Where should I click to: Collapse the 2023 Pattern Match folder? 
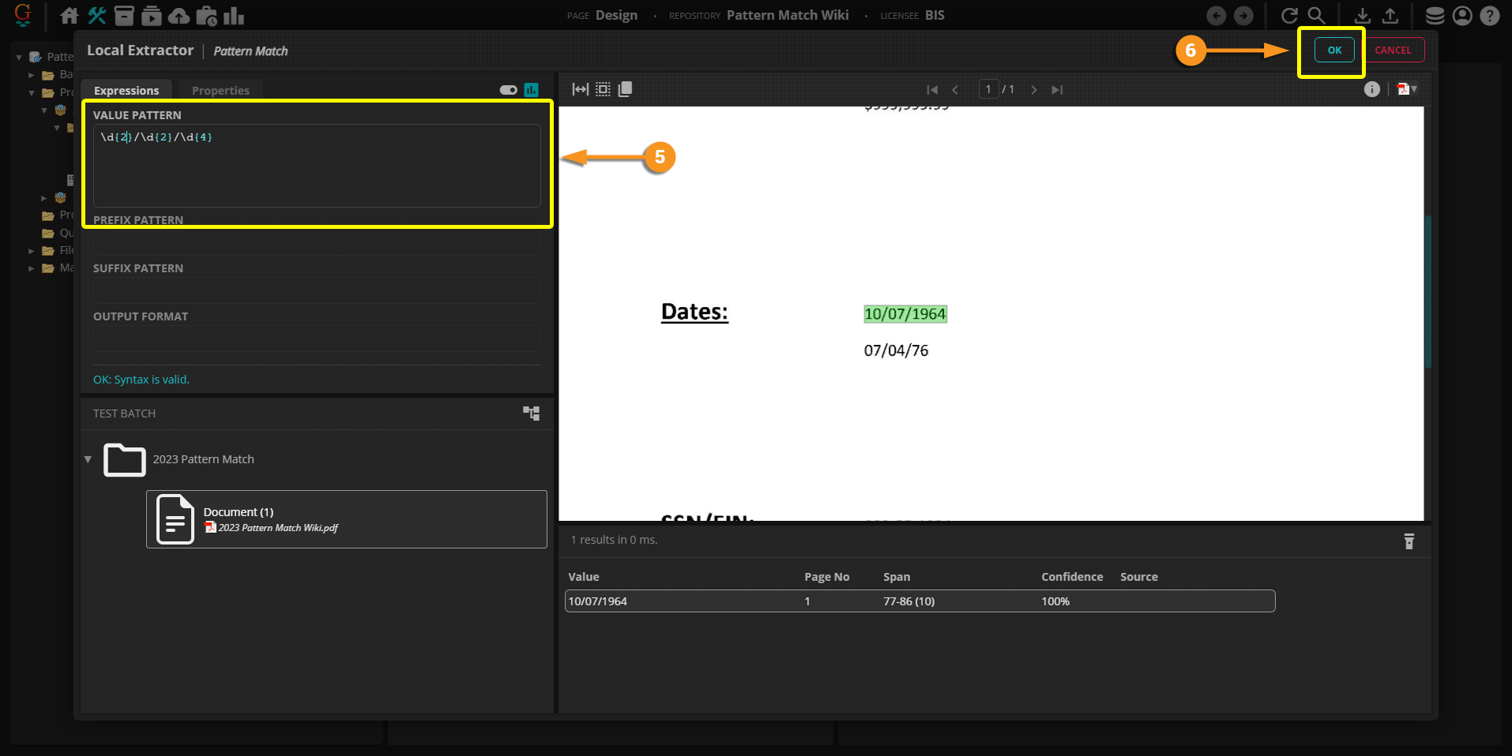coord(88,459)
